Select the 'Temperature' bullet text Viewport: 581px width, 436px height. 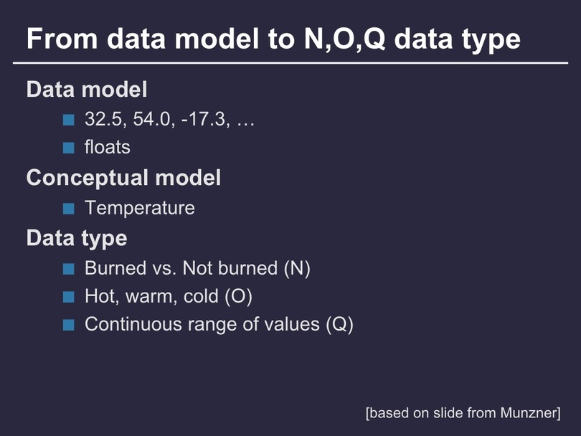[140, 208]
